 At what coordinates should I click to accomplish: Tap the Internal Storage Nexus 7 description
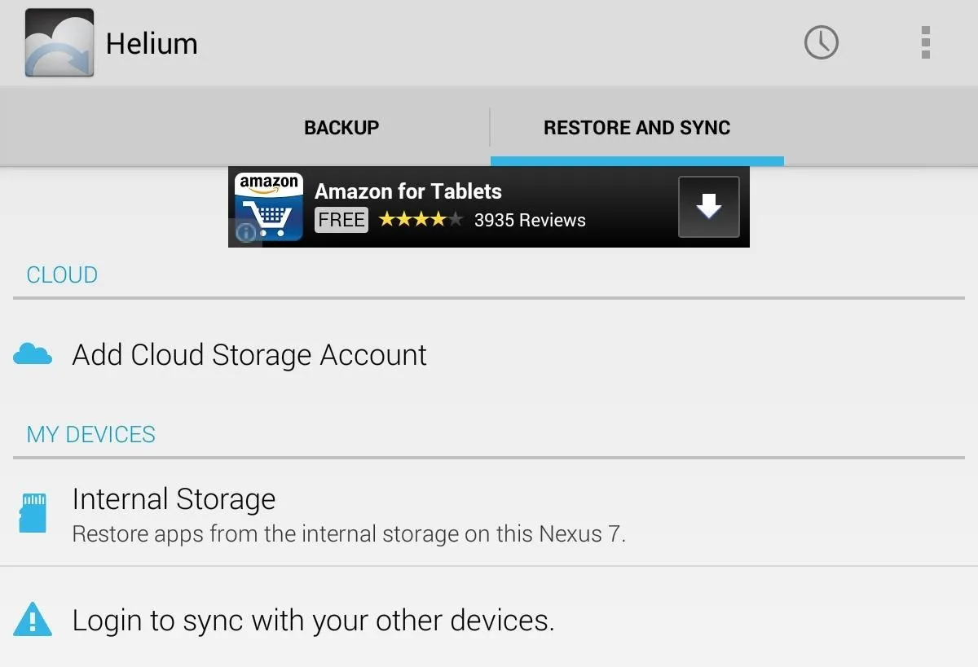click(x=349, y=534)
